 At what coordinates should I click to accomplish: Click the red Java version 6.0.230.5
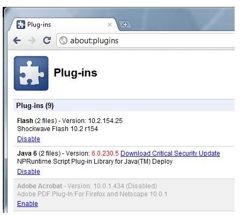[105, 153]
